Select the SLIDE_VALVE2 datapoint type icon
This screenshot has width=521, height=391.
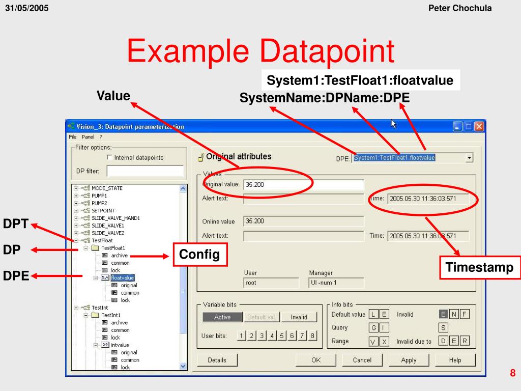[x=86, y=233]
